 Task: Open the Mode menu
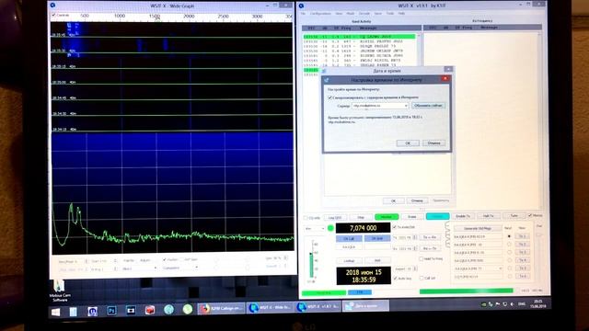tap(351, 14)
